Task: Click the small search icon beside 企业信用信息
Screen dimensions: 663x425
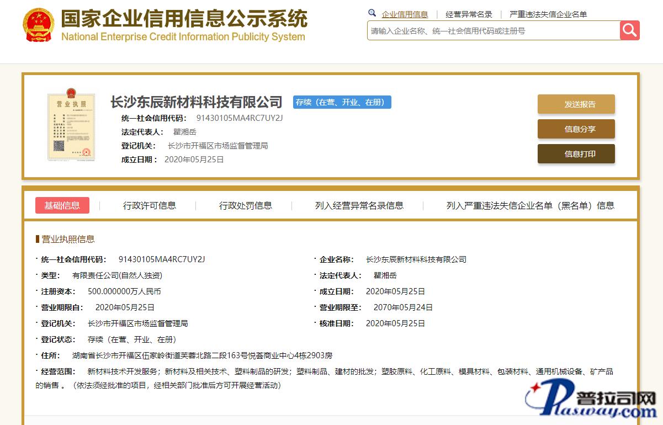Action: [x=372, y=13]
